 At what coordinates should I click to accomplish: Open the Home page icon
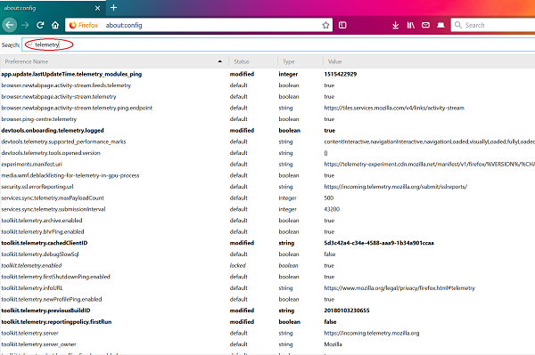pyautogui.click(x=55, y=25)
